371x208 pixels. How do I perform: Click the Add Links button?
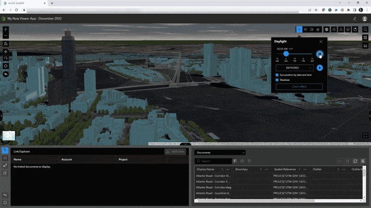click(x=175, y=152)
